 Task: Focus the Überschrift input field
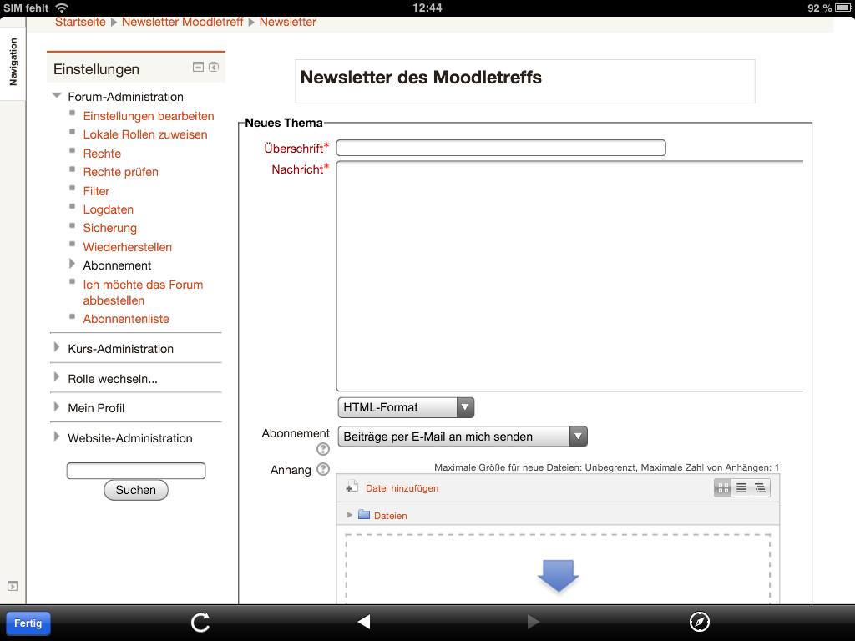pos(501,148)
